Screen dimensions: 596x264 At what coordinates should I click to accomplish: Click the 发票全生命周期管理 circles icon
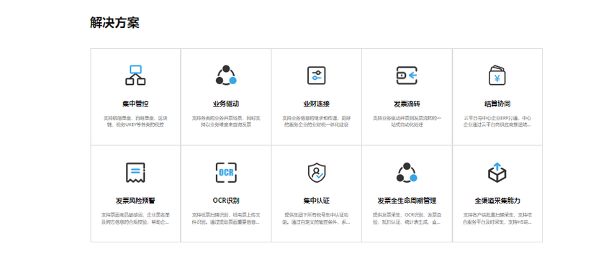point(407,173)
